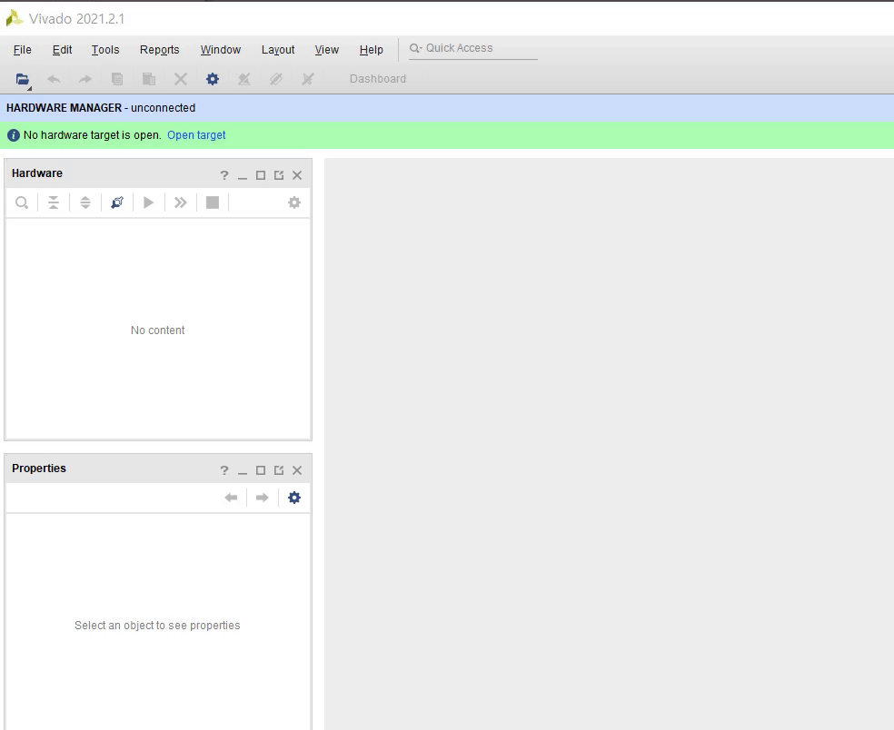
Task: Click Search icon in Hardware panel
Action: [22, 202]
